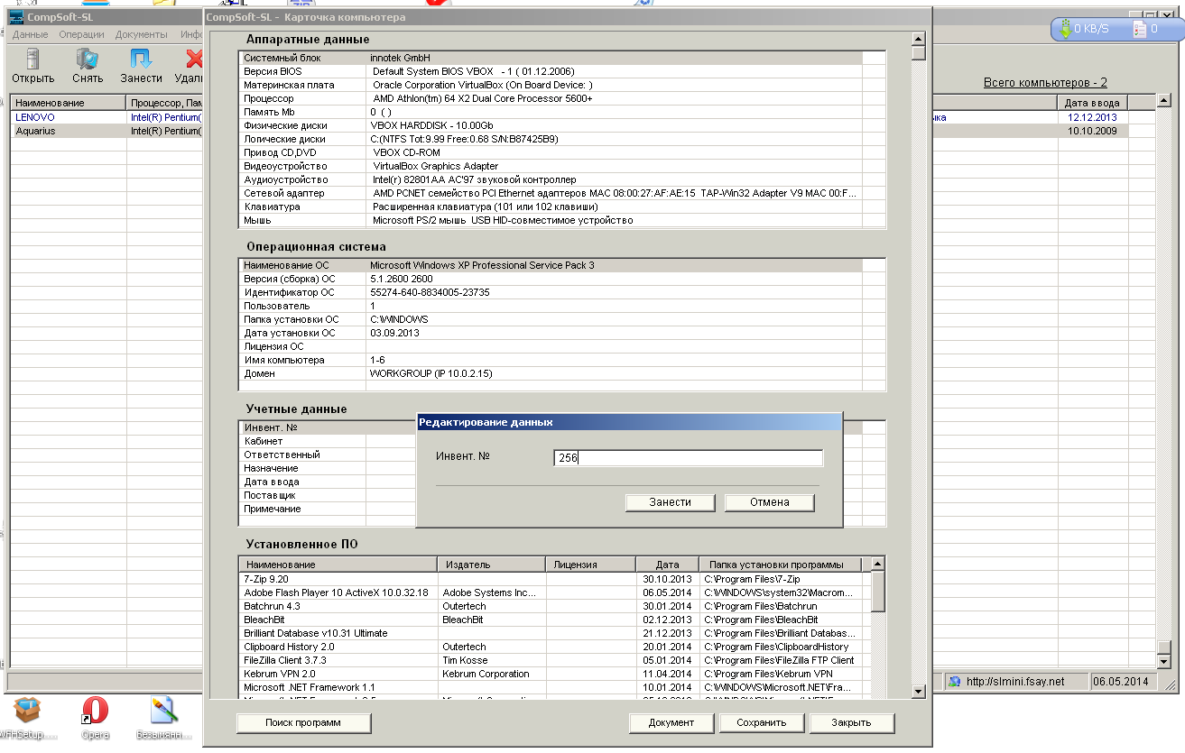This screenshot has height=753, width=1185.
Task: Click the Снять scan toolbar icon
Action: (88, 60)
